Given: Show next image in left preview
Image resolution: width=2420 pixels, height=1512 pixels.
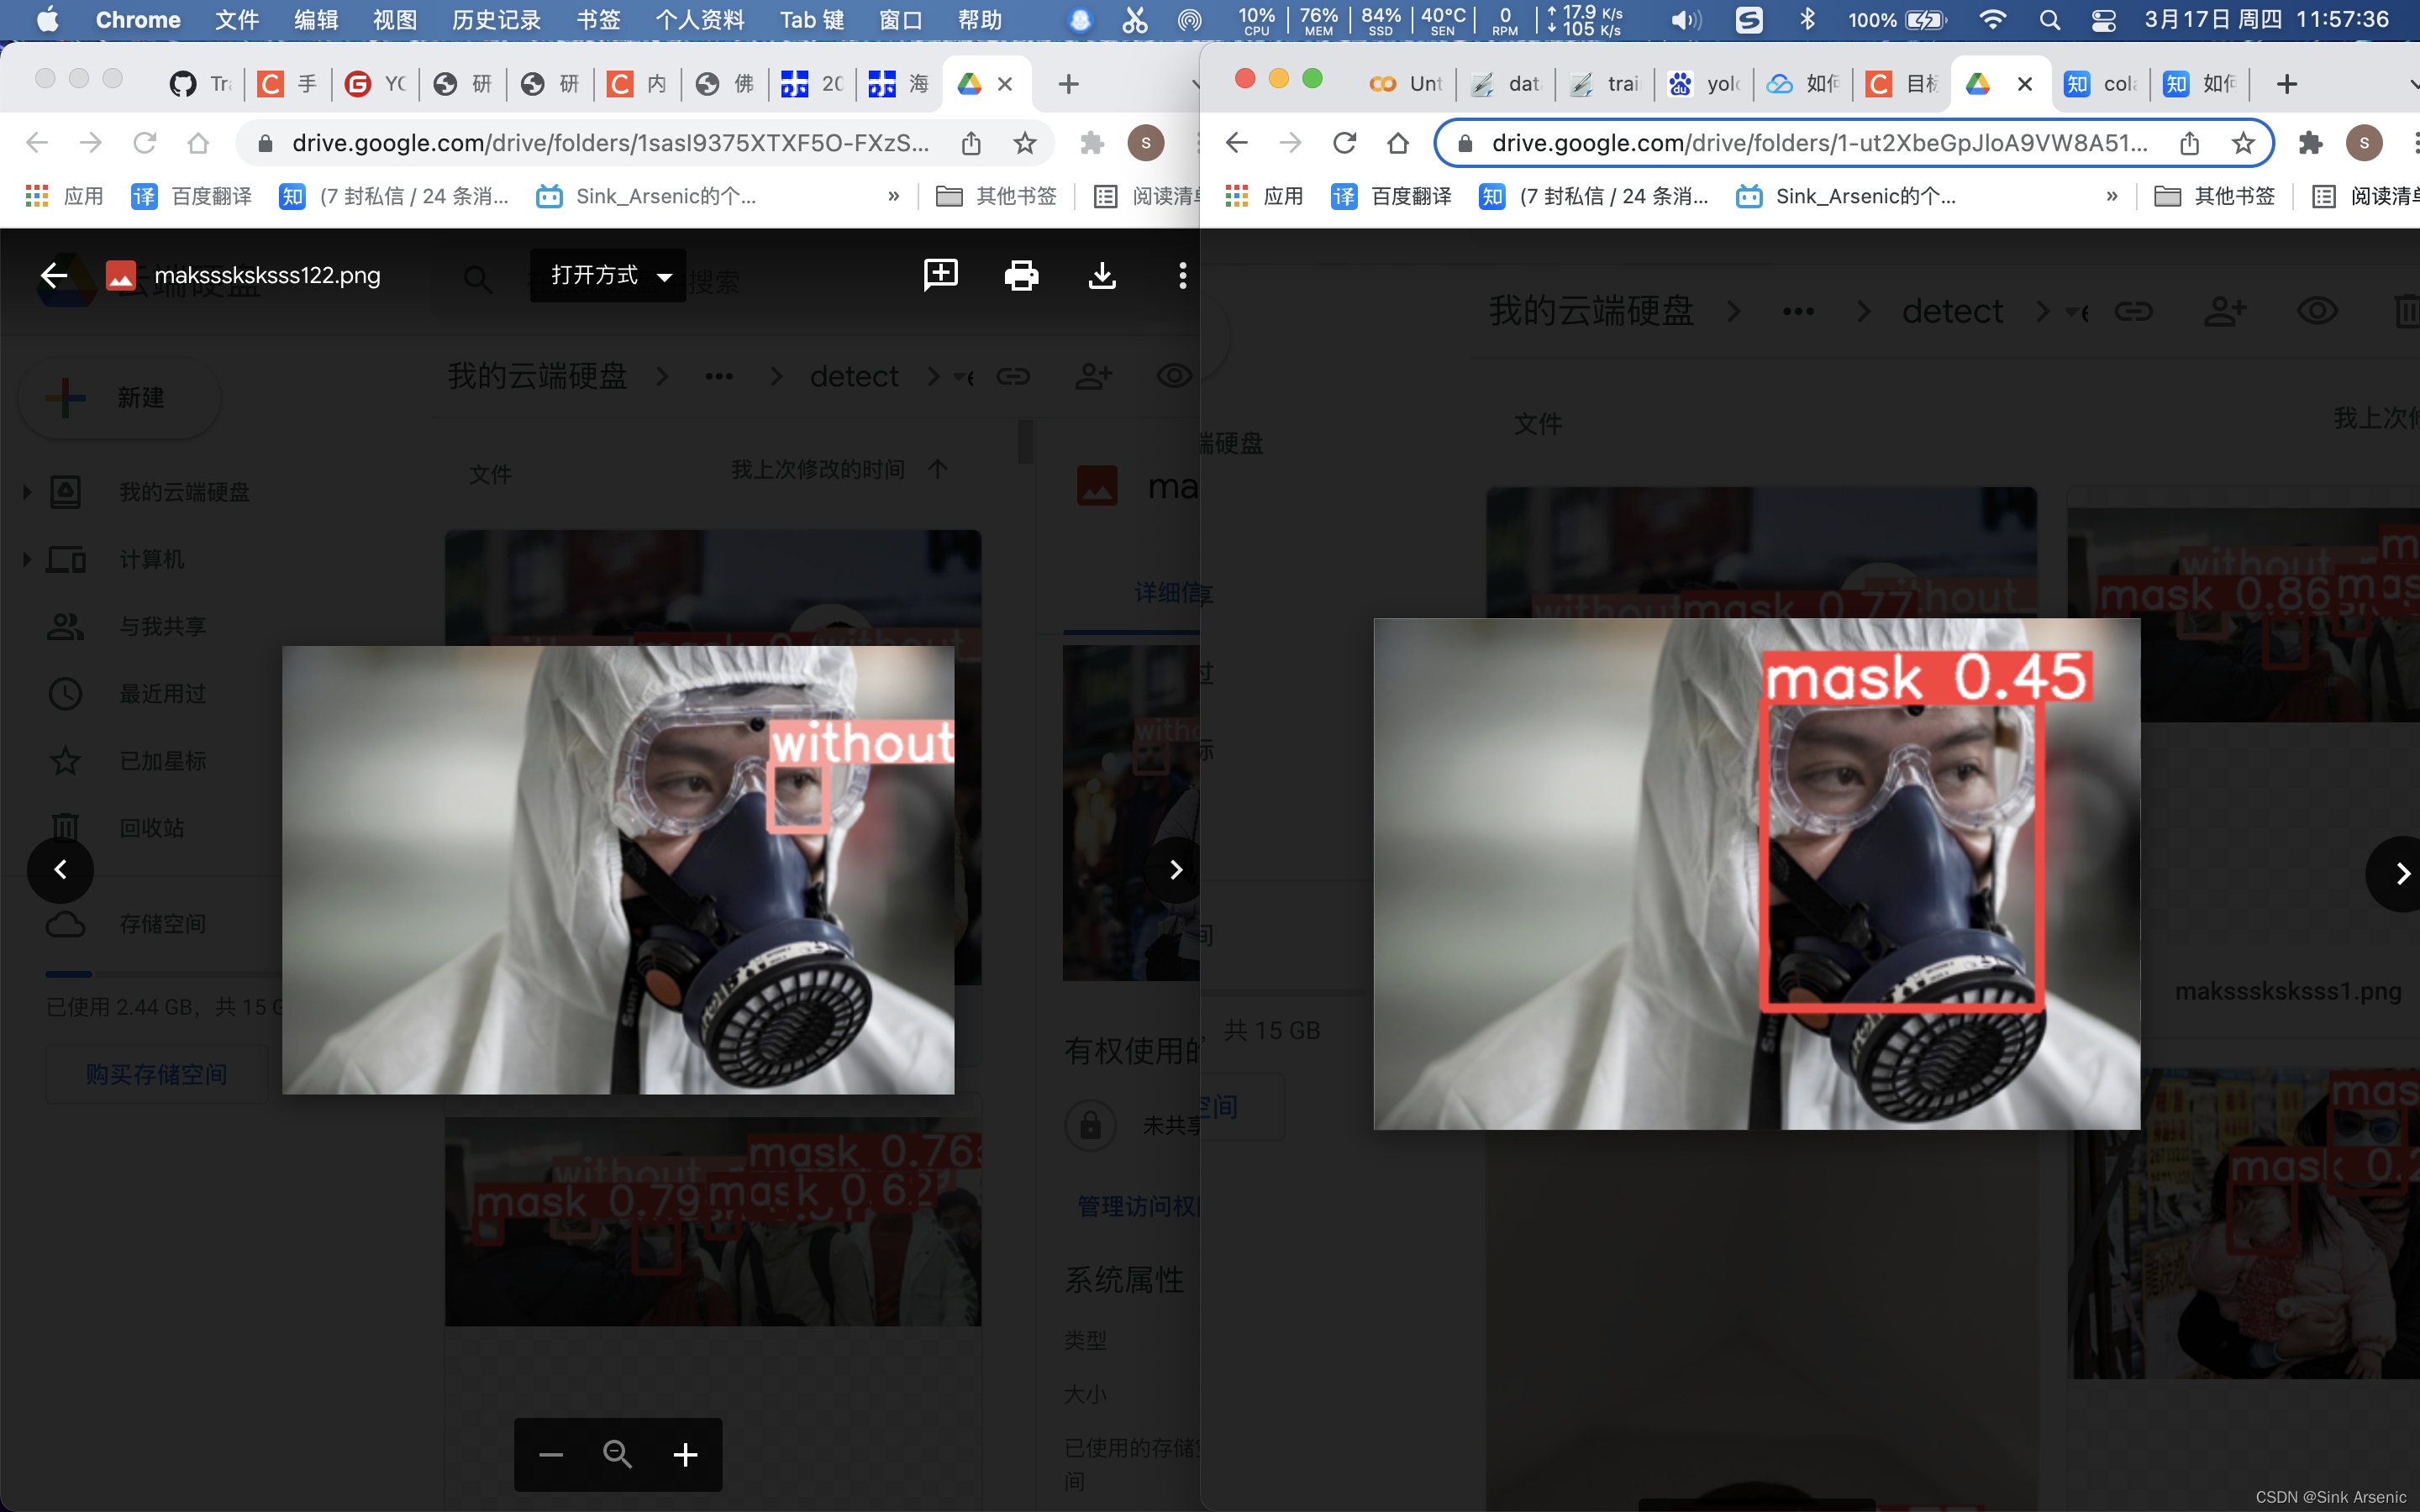Looking at the screenshot, I should click(x=1175, y=870).
